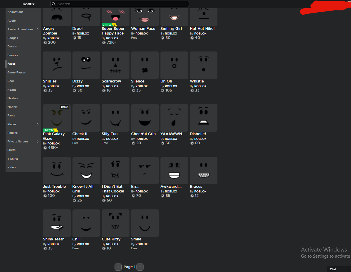
Task: Open the YAAAWWN. face thumbnail
Action: click(174, 118)
